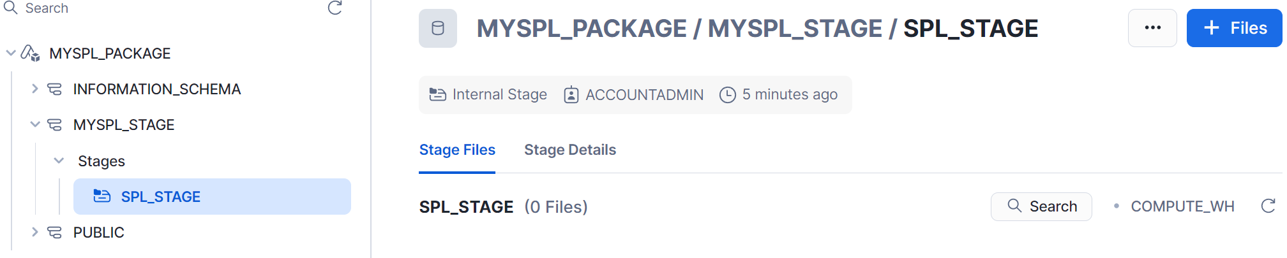
Task: Collapse the Stages folder
Action: 59,161
